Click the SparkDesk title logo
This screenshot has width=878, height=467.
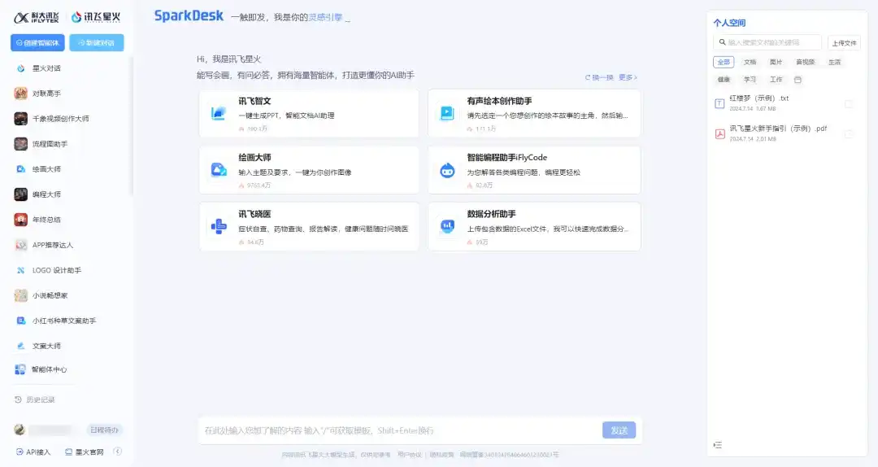189,15
